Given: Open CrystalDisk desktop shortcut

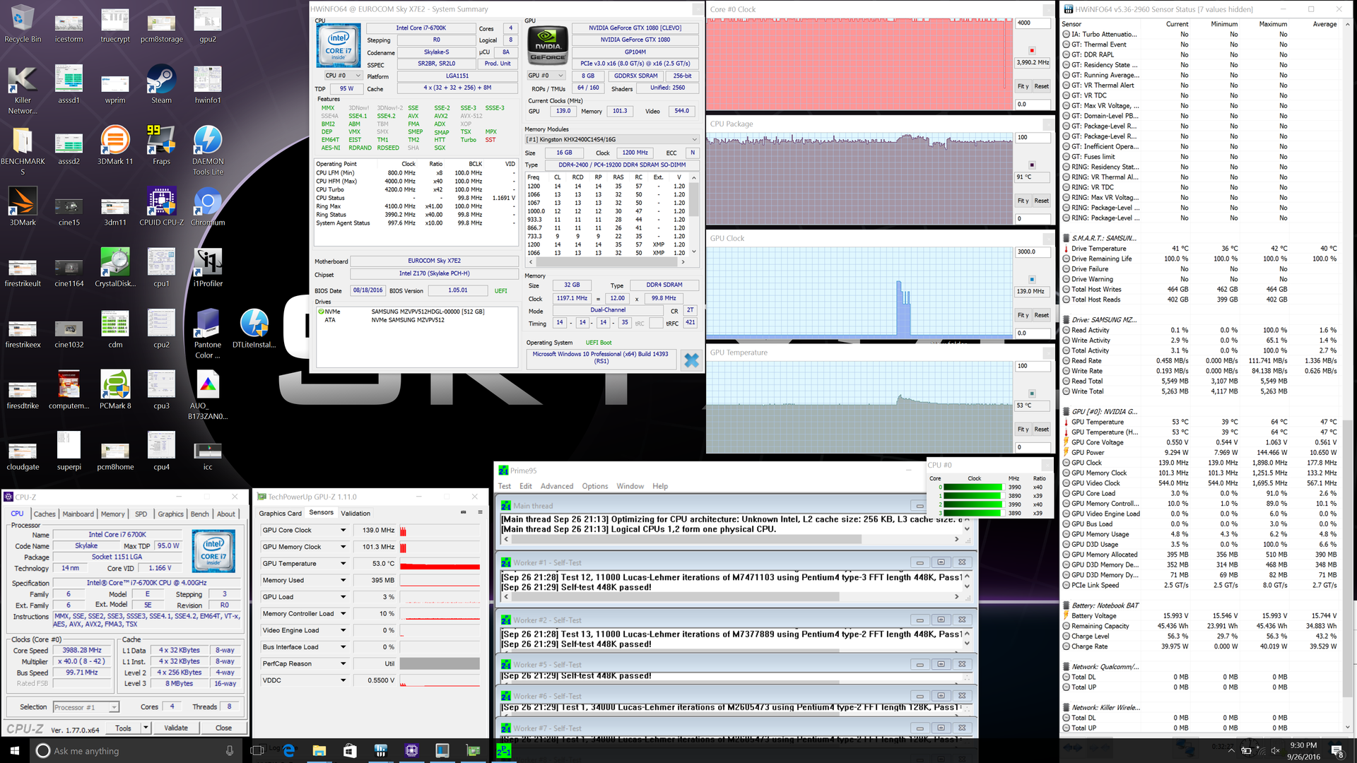Looking at the screenshot, I should pos(115,268).
